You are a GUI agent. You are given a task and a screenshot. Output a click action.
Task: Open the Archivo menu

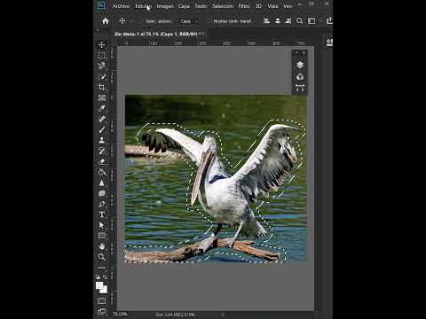tap(121, 6)
